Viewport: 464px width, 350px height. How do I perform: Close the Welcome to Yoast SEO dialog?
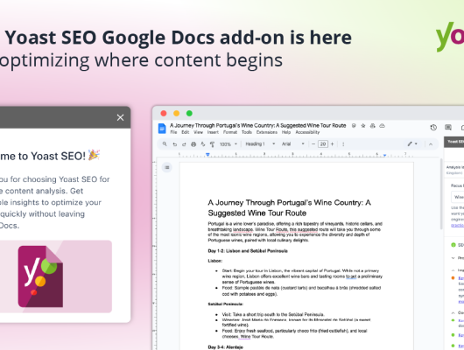(120, 117)
